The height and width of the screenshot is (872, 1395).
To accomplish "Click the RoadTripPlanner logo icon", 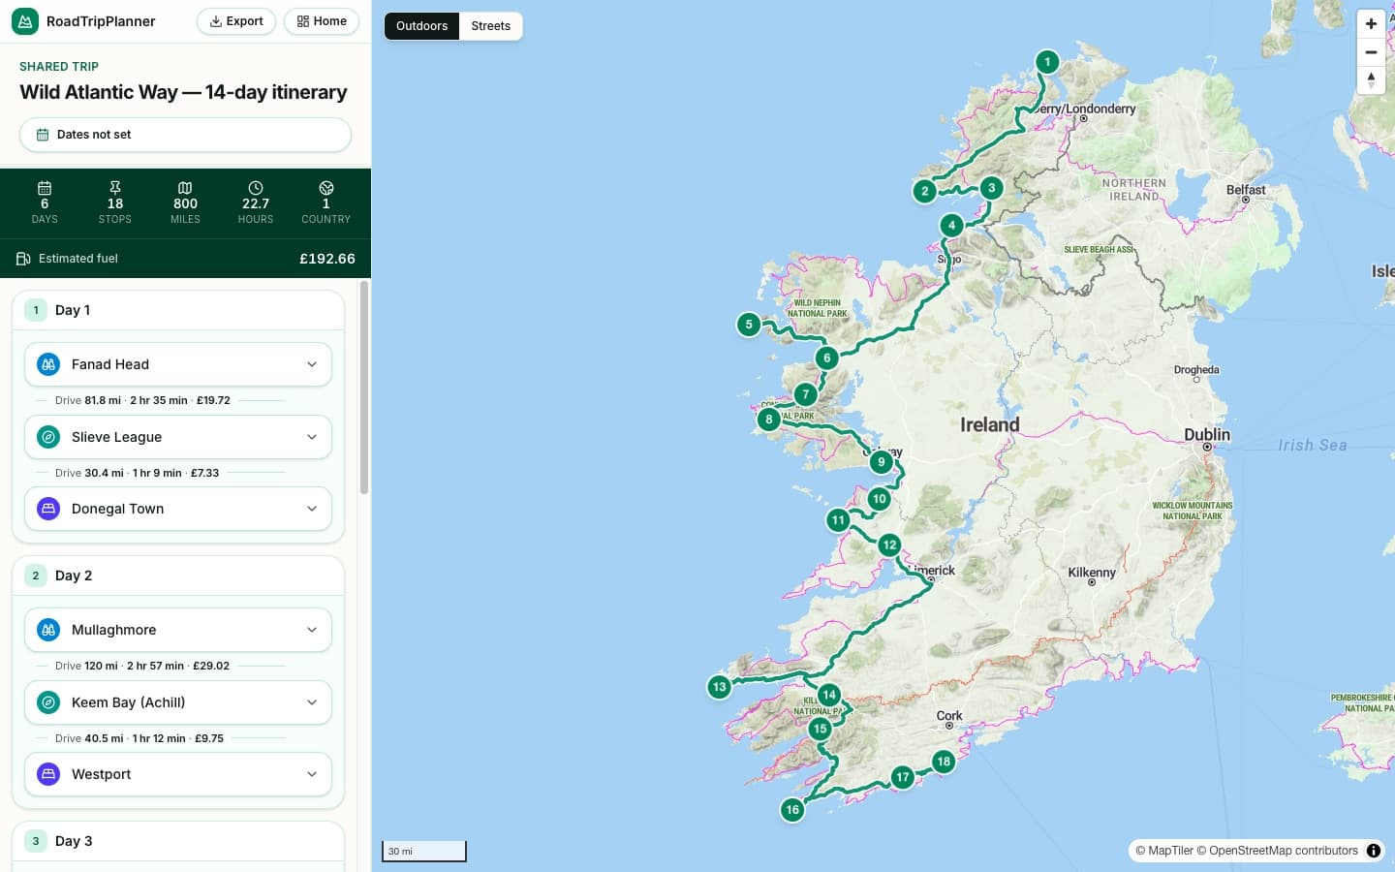I will 25,21.
